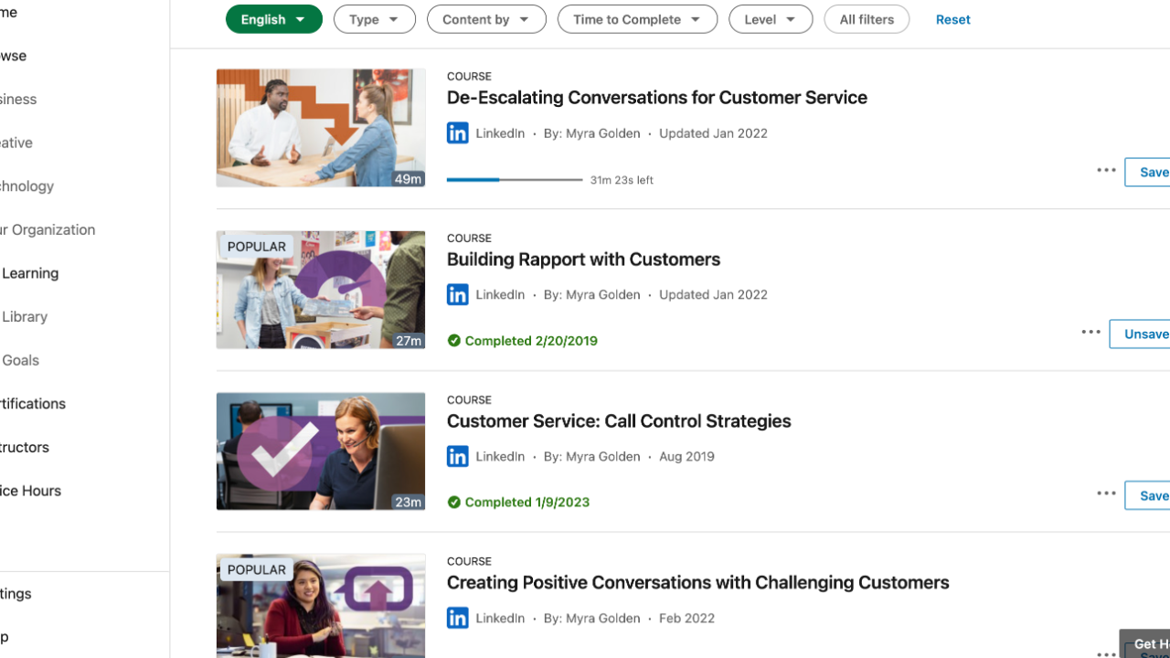Click LinkedIn logo on De-Escalating Conversations course
Image resolution: width=1170 pixels, height=658 pixels.
457,133
